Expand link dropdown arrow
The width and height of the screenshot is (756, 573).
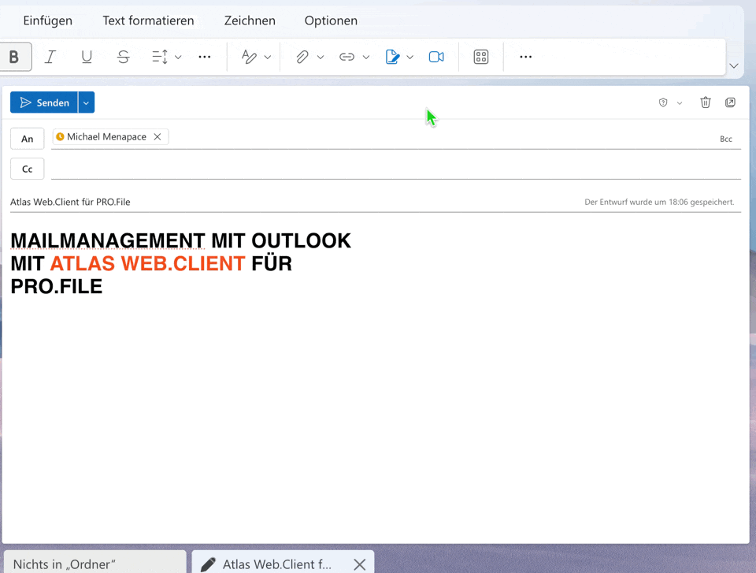[366, 58]
